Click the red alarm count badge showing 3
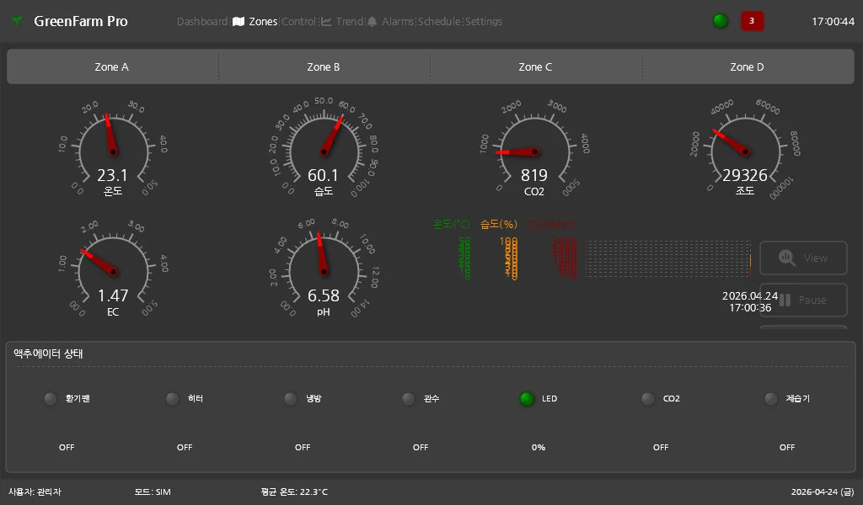This screenshot has width=863, height=505. pos(752,20)
